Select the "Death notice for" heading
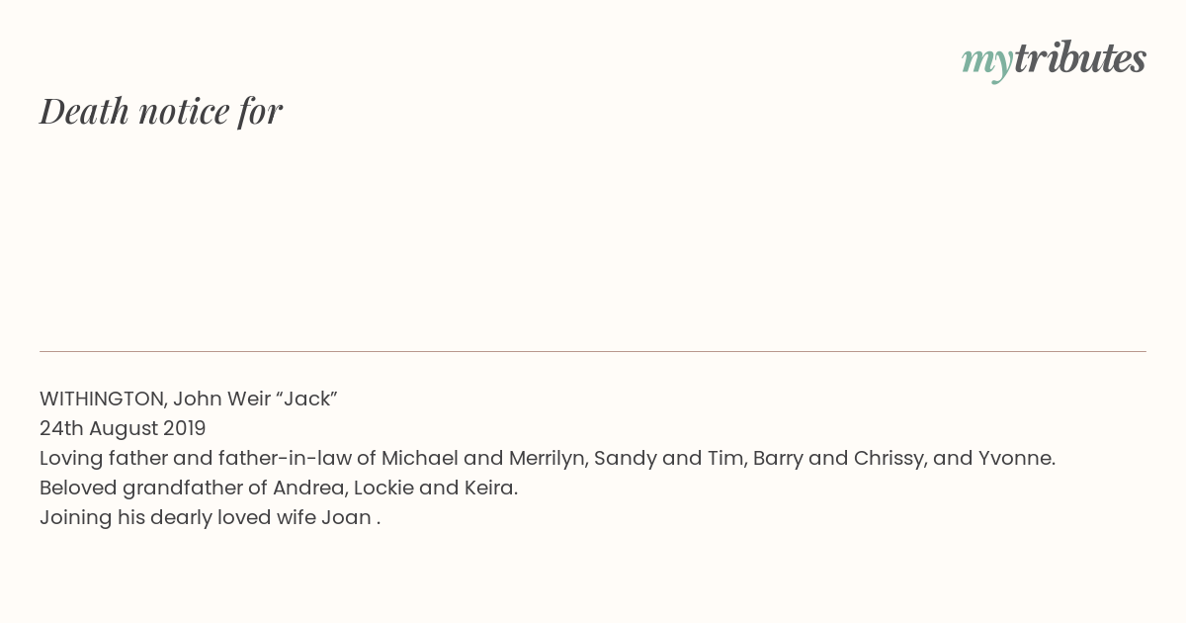The height and width of the screenshot is (623, 1186). point(161,111)
